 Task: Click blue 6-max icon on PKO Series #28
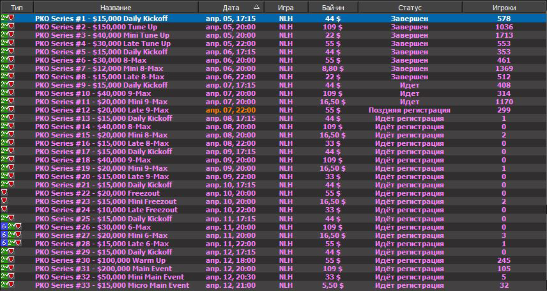pos(4,244)
